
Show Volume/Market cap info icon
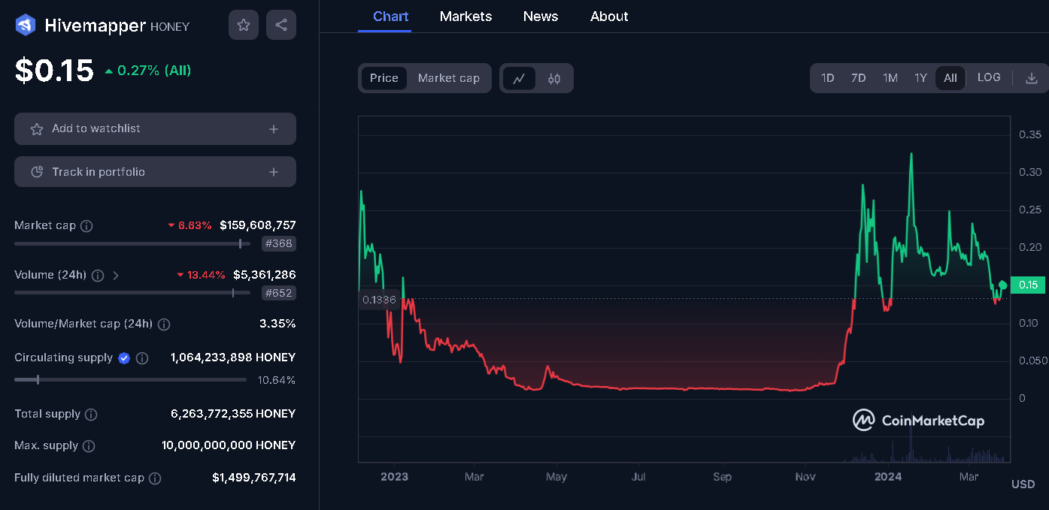[x=164, y=324]
